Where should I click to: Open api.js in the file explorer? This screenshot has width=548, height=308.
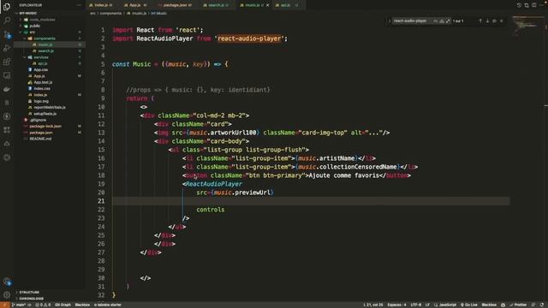[49, 63]
